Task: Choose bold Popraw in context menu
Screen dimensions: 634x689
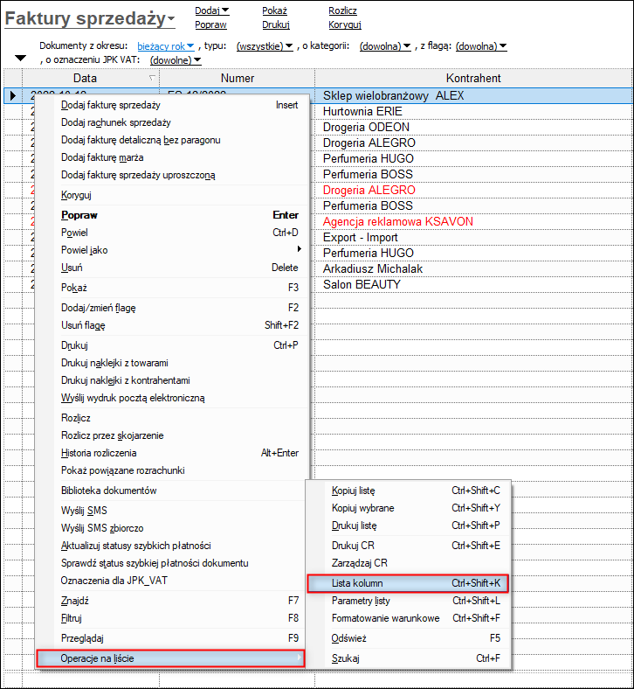Action: coord(179,215)
